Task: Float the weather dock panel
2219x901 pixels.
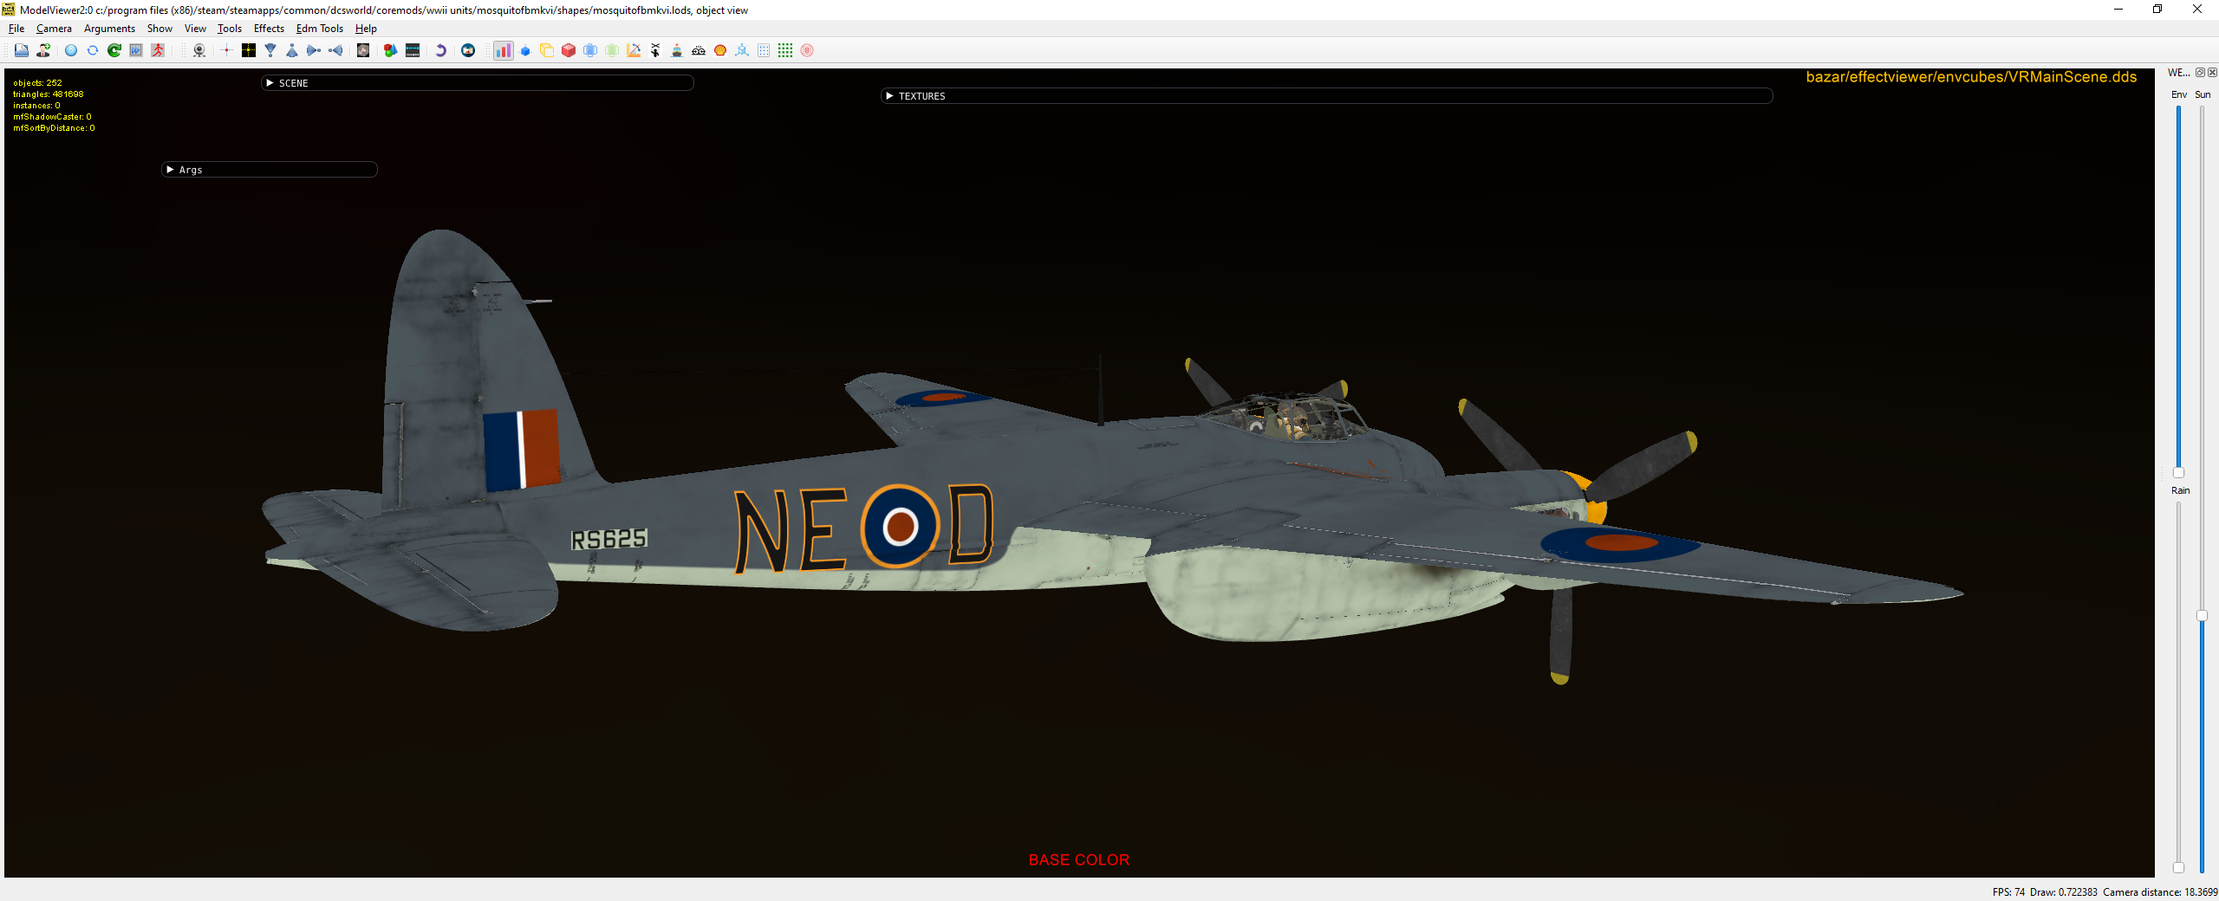Action: coord(2200,73)
